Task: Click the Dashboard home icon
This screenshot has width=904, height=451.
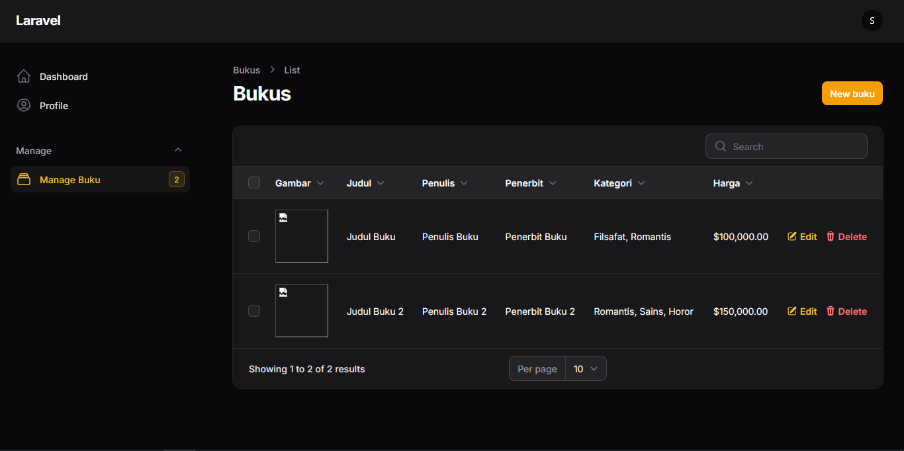Action: pyautogui.click(x=24, y=77)
